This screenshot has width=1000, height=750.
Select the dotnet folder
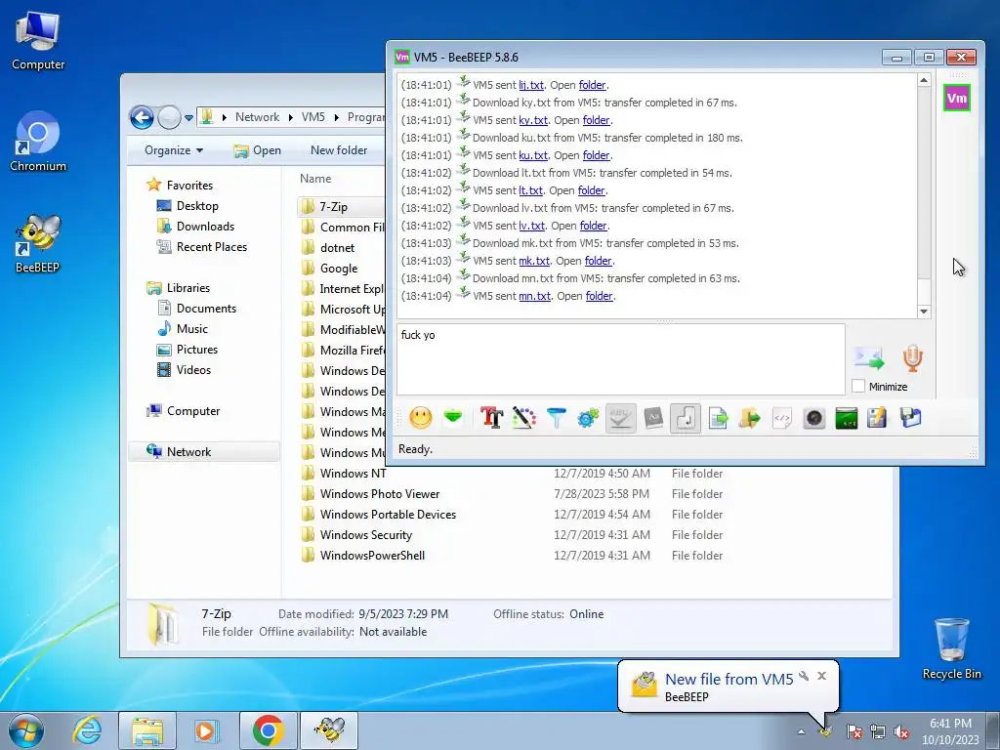337,247
